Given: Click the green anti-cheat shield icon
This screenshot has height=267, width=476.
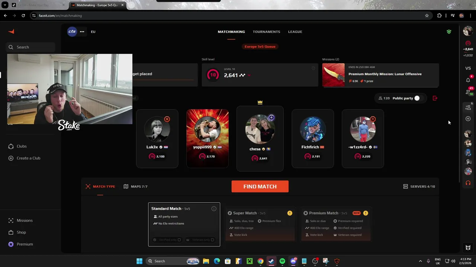Looking at the screenshot, I should coord(449,32).
